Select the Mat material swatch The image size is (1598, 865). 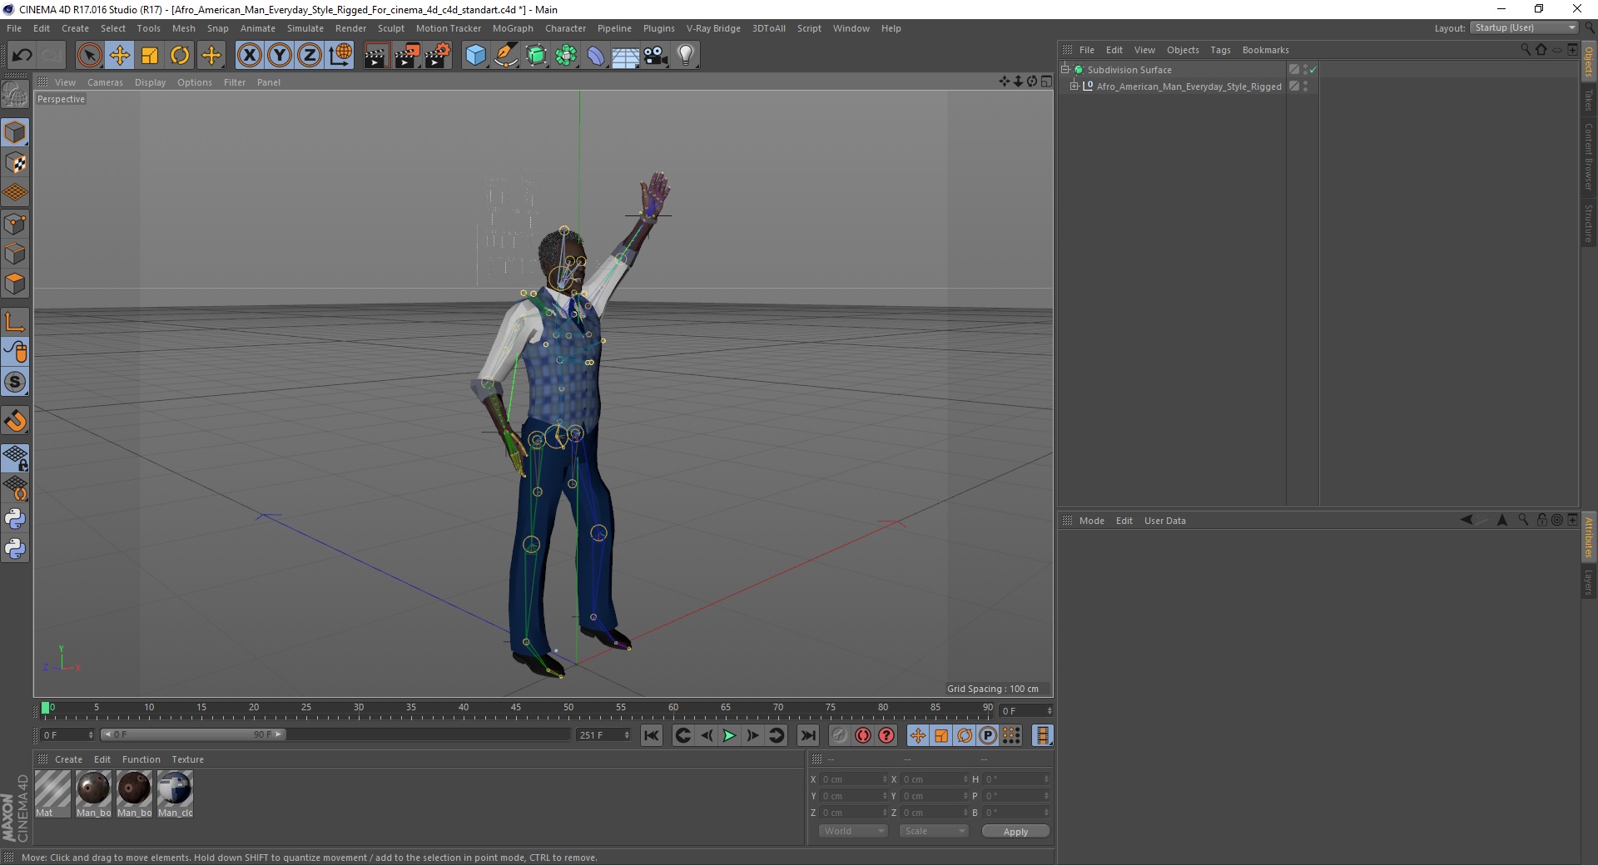click(52, 793)
